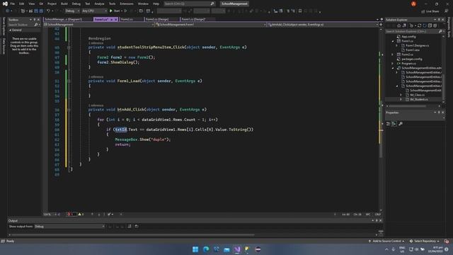Close the active Form1.cs tab
This screenshot has height=255, width=453.
pyautogui.click(x=115, y=19)
